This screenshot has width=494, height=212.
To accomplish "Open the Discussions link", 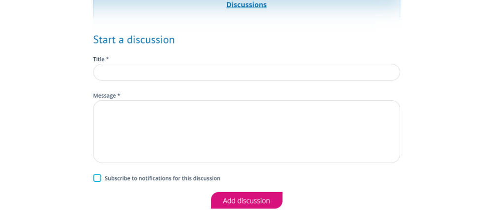I will [x=247, y=5].
